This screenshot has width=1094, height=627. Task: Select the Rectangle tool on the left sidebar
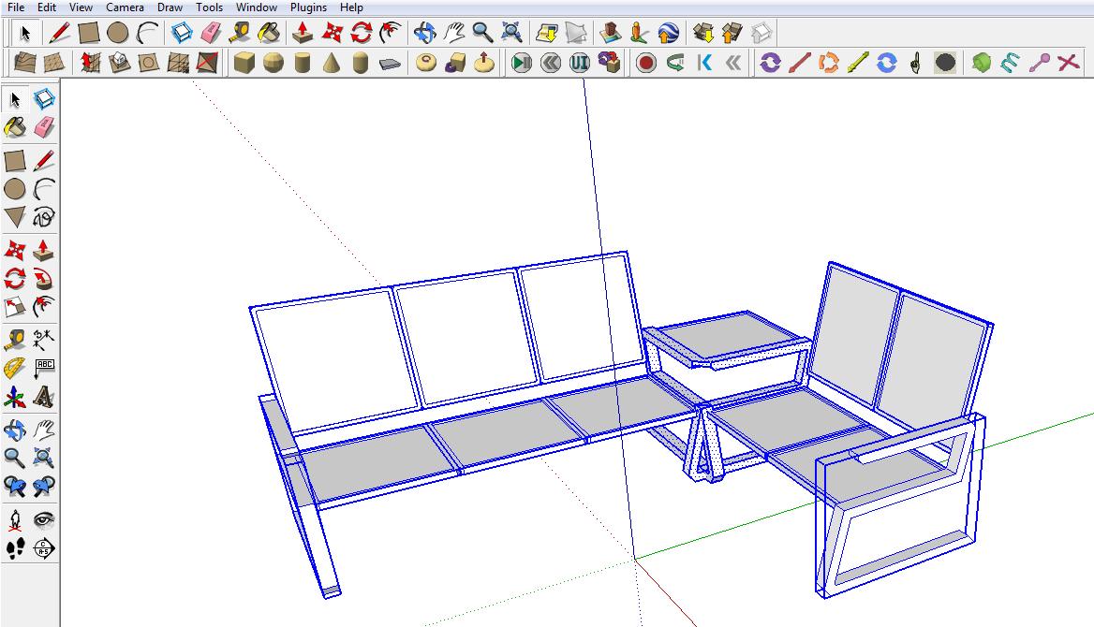pyautogui.click(x=15, y=159)
